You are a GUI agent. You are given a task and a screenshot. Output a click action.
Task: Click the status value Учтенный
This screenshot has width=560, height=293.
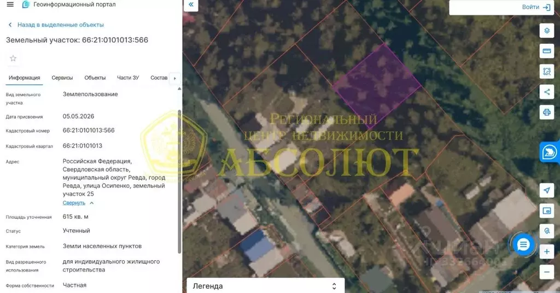coord(77,231)
